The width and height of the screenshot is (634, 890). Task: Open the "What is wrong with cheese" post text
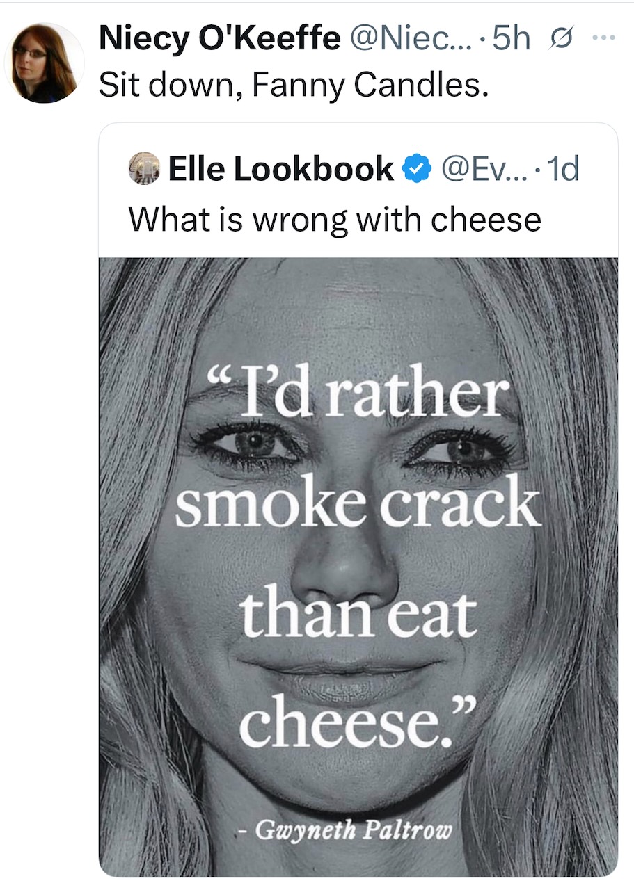pyautogui.click(x=335, y=220)
